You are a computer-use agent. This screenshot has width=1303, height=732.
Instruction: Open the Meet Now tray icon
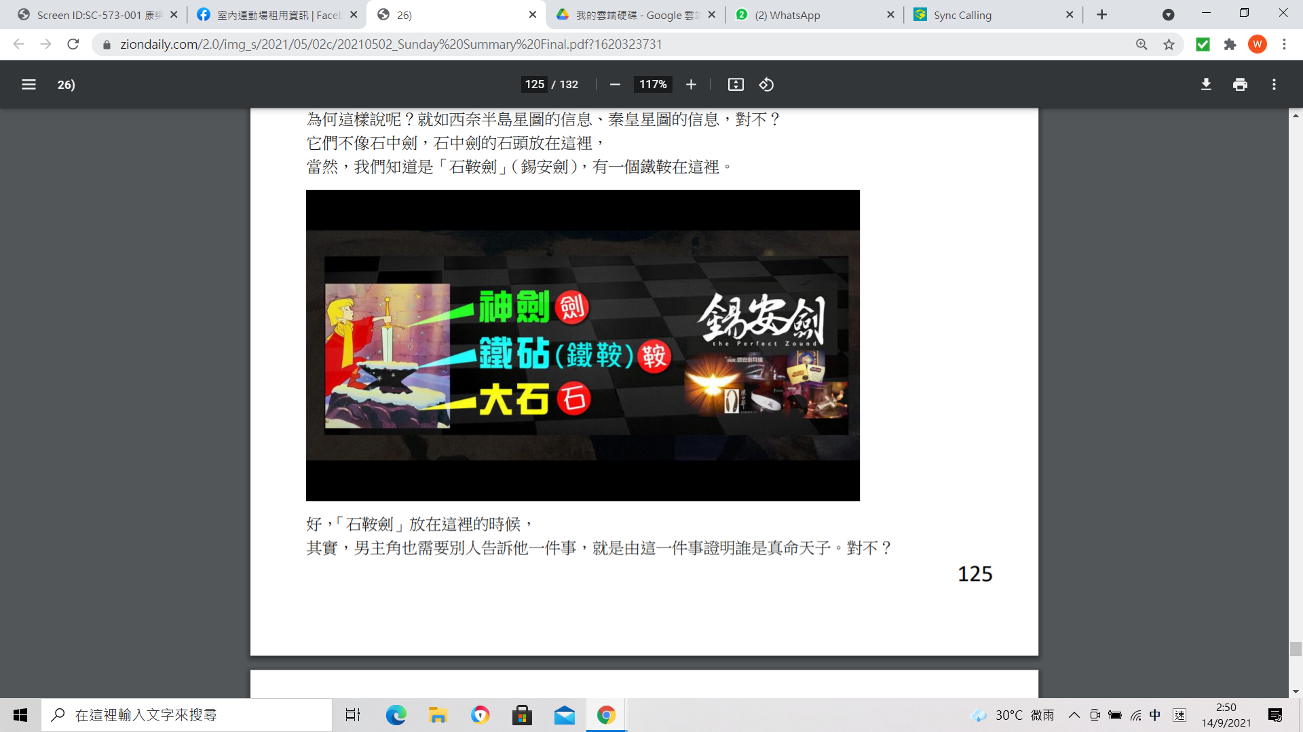point(1095,715)
